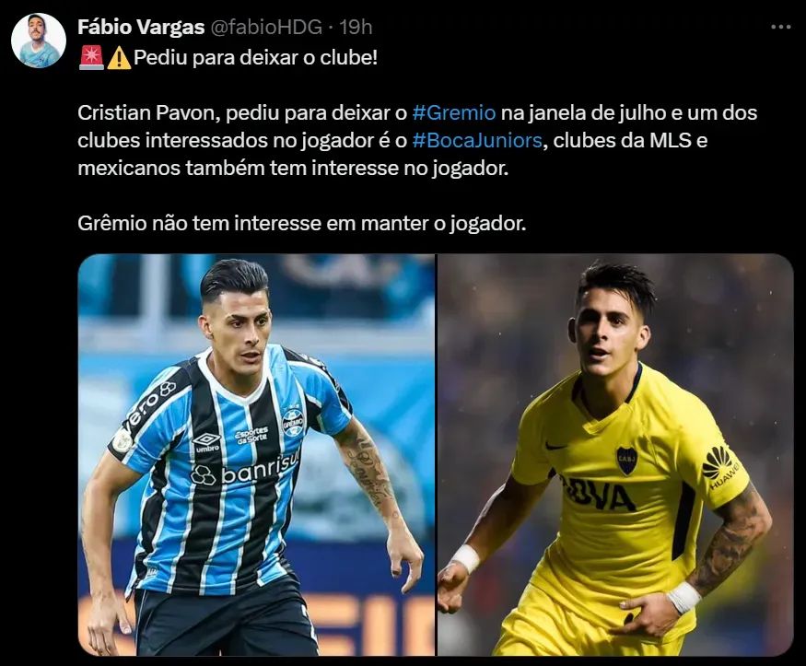Click the banrisul sponsor logo

click(245, 470)
